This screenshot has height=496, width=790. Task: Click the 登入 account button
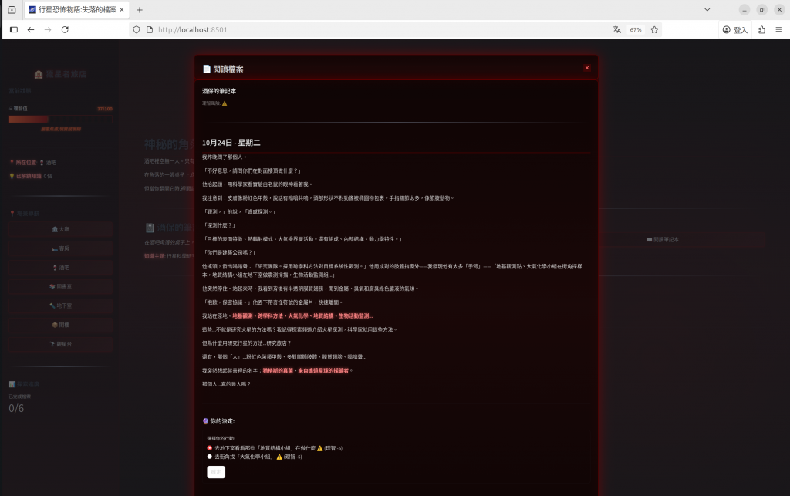coord(735,30)
